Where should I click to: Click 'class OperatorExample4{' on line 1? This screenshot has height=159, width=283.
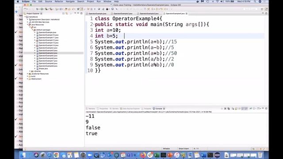point(129,19)
